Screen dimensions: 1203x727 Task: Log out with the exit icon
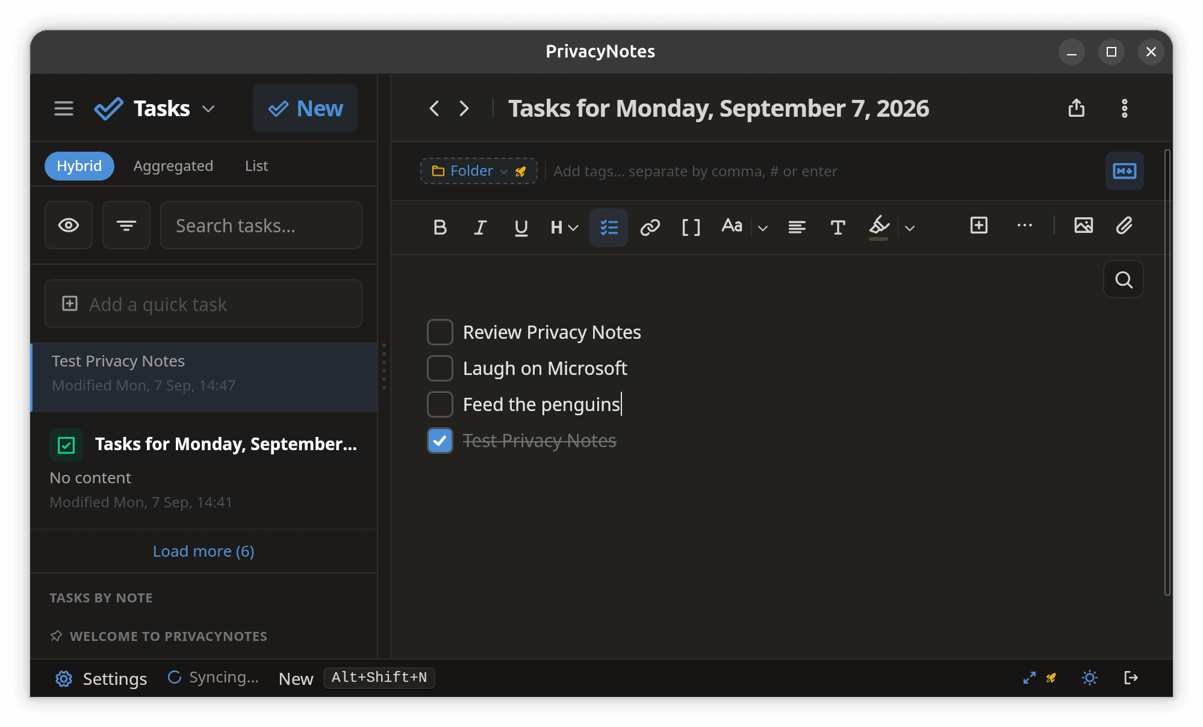1131,678
